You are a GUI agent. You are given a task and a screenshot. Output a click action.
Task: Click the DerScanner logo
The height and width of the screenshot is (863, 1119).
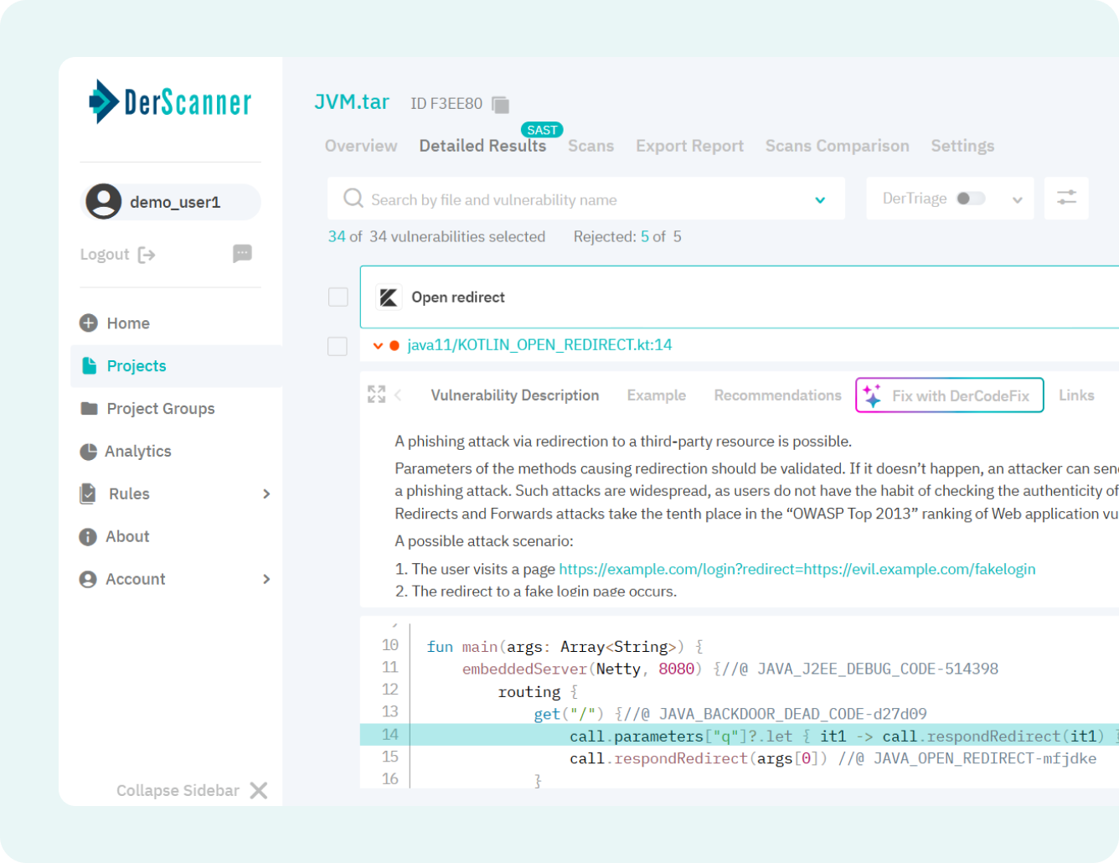click(x=168, y=101)
